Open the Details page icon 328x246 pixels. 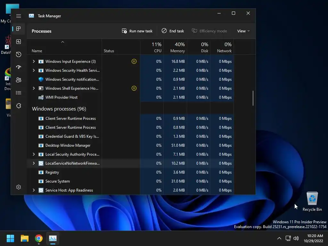19,93
